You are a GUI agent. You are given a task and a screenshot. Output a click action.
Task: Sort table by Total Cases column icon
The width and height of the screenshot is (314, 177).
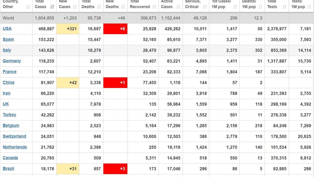click(52, 7)
